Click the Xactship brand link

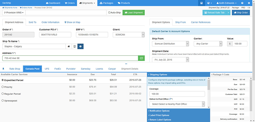click(7, 3)
